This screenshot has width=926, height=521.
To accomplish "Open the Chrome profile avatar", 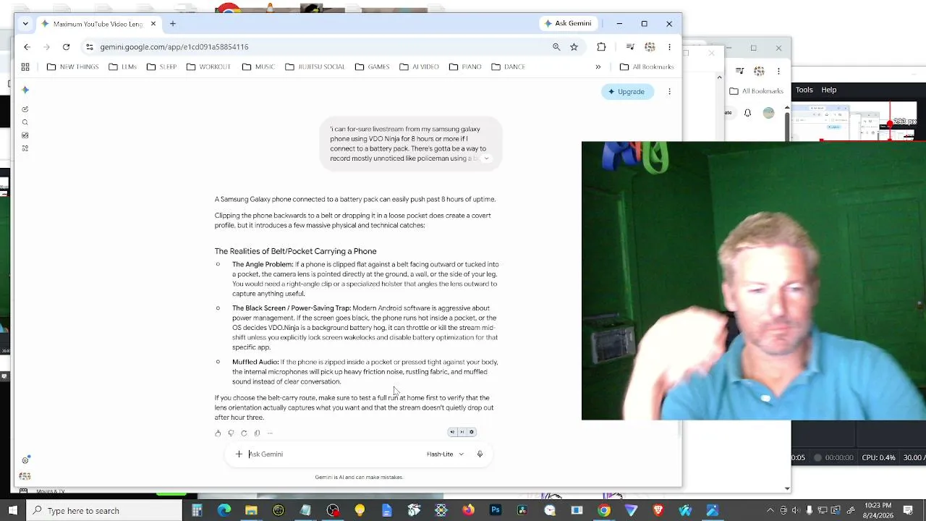I will point(650,47).
